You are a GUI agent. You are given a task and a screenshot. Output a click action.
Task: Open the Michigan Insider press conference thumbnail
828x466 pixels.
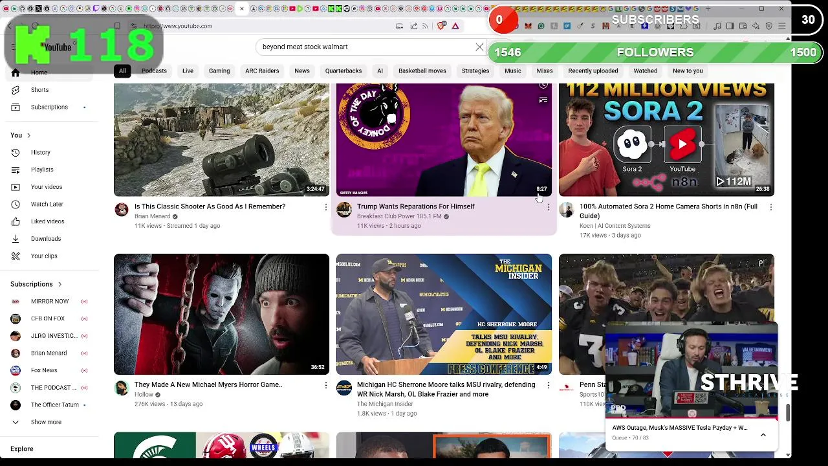tap(444, 315)
